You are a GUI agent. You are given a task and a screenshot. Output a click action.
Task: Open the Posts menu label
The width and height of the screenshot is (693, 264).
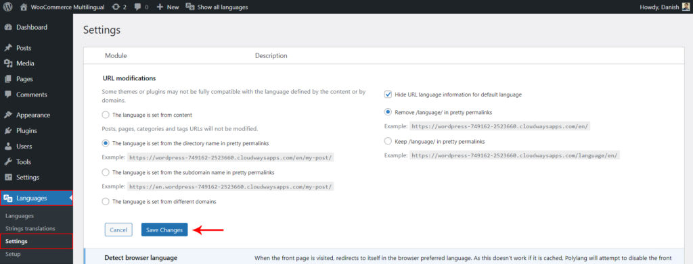[24, 47]
